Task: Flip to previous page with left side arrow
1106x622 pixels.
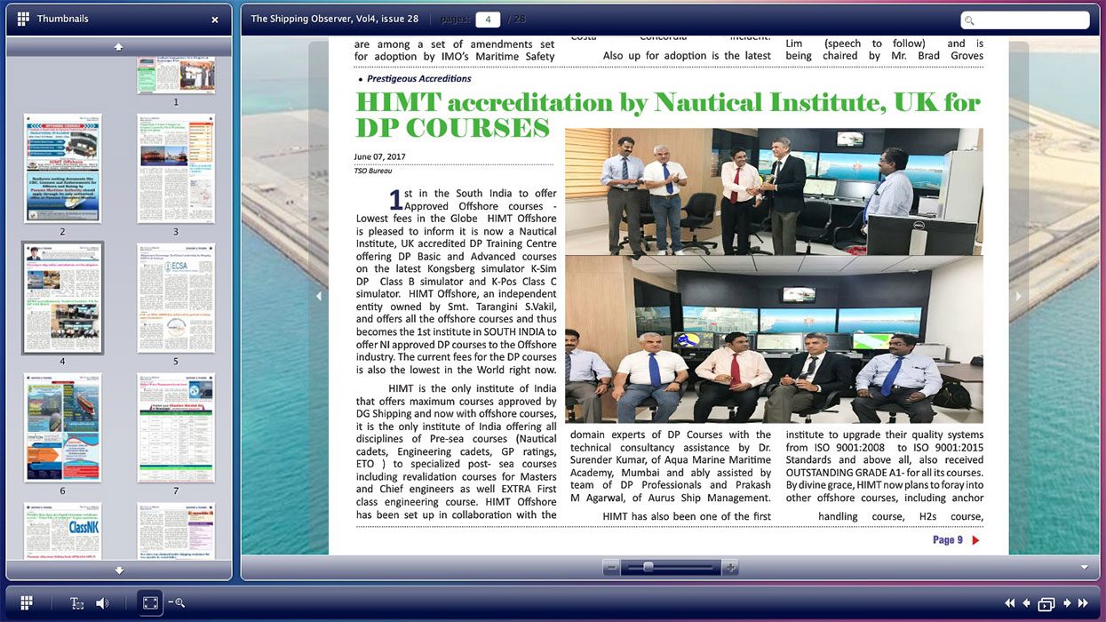Action: (x=319, y=297)
